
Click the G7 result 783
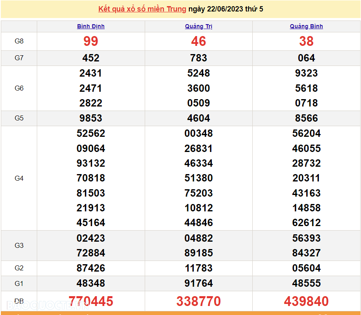(x=198, y=58)
